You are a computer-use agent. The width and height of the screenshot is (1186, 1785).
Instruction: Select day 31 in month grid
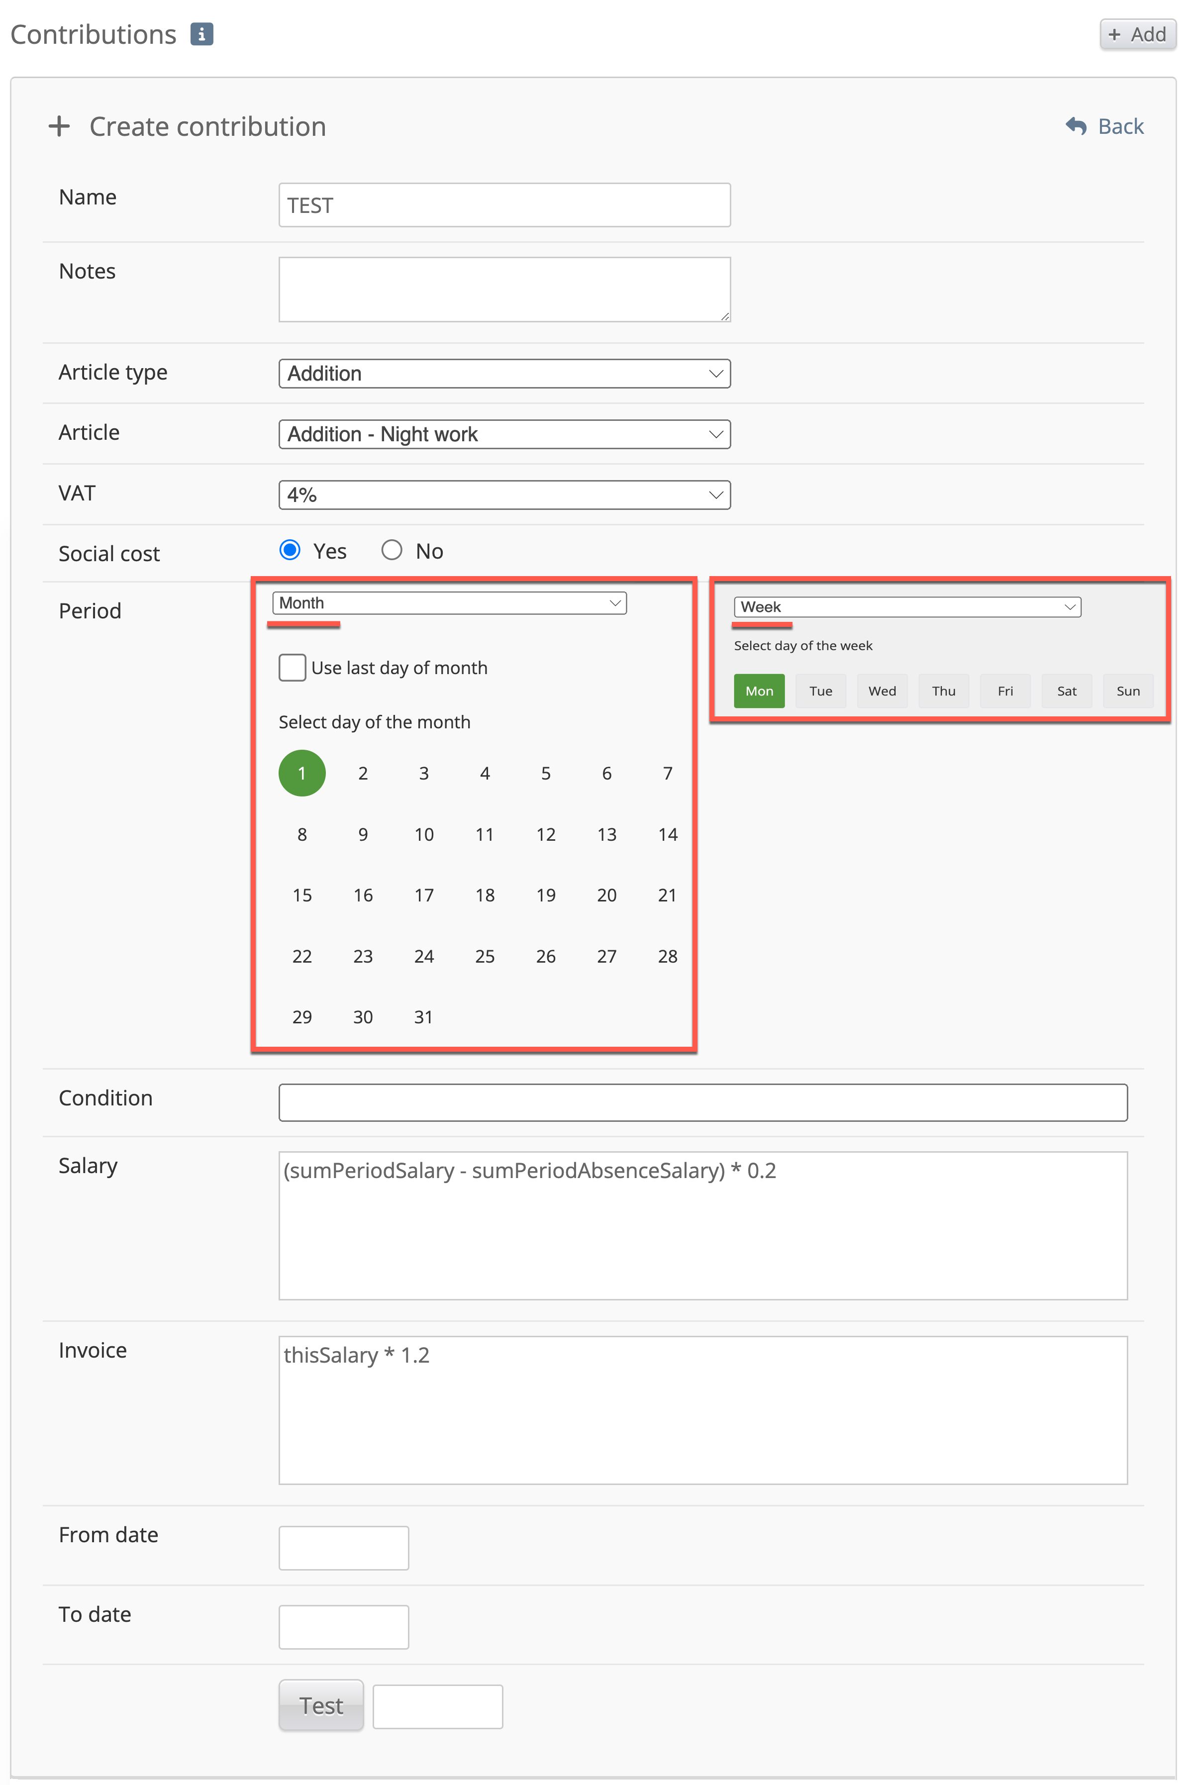coord(423,1016)
